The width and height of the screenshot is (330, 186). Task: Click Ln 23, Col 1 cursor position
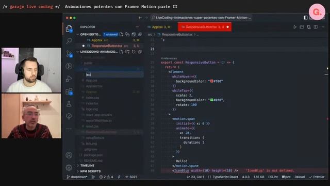pyautogui.click(x=195, y=177)
